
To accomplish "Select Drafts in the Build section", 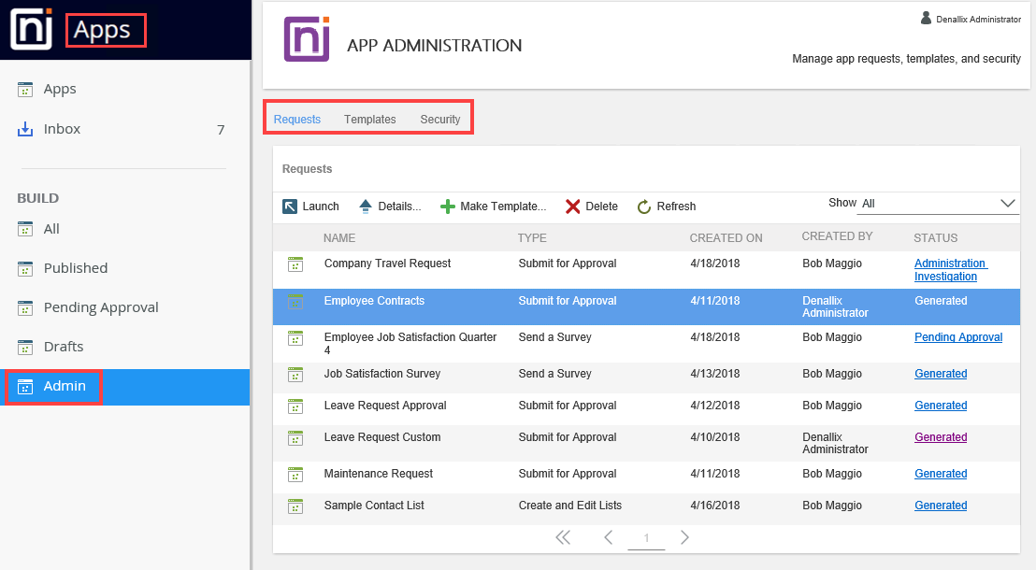I will [64, 347].
